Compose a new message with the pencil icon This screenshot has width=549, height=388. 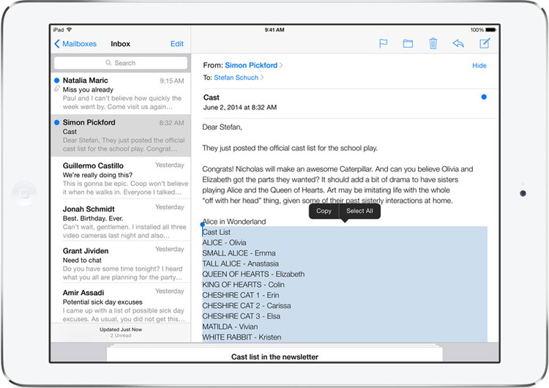[x=484, y=44]
